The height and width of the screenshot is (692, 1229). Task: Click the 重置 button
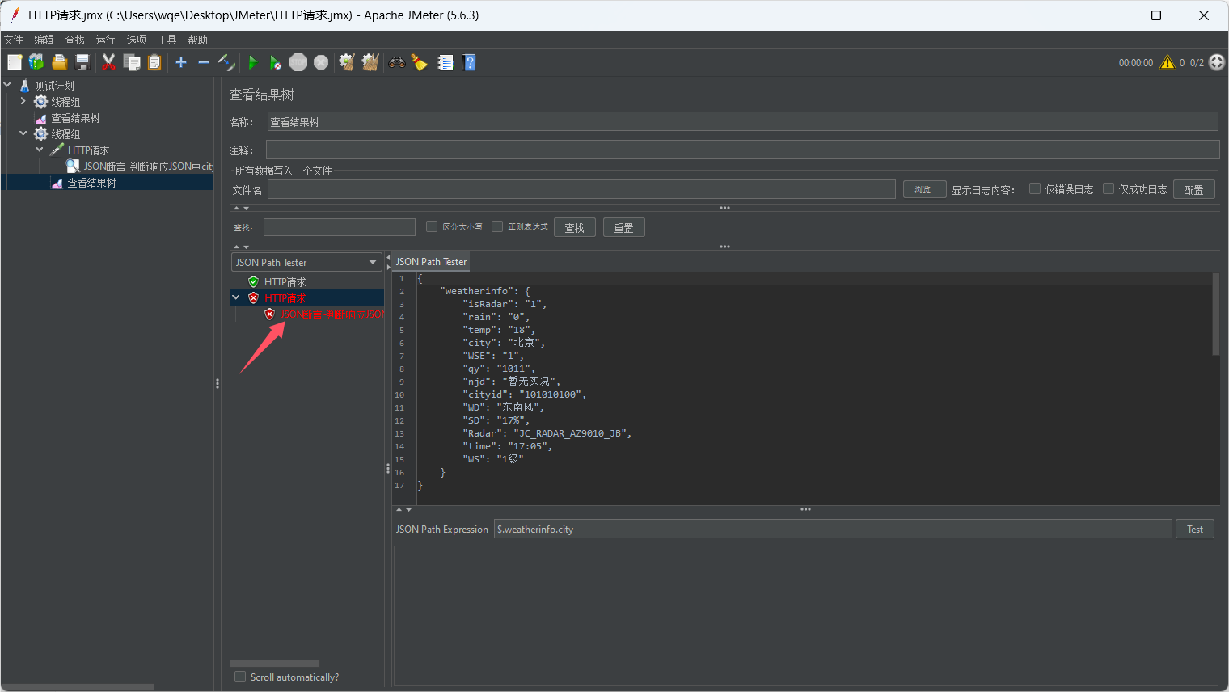pyautogui.click(x=623, y=227)
